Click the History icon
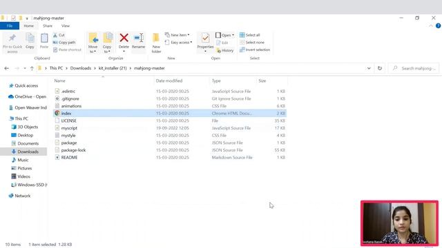442x248 pixels. (219, 50)
